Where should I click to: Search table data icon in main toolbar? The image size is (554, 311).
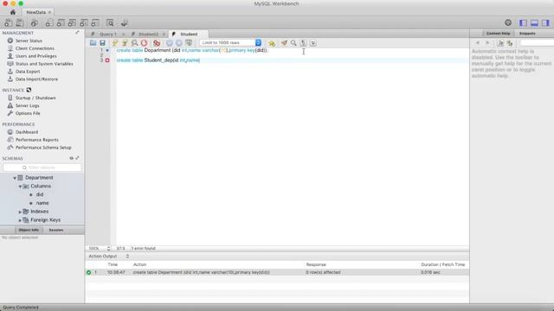point(110,23)
